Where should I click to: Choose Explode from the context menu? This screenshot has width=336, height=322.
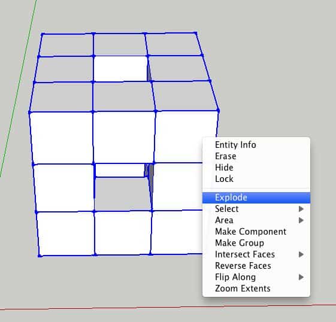[x=256, y=198]
